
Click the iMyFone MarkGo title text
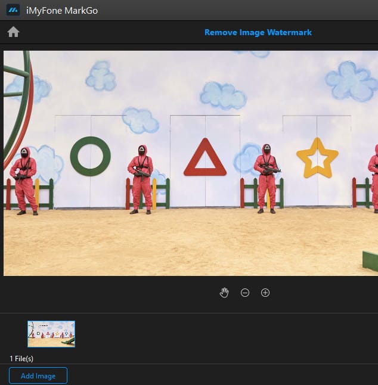point(62,11)
